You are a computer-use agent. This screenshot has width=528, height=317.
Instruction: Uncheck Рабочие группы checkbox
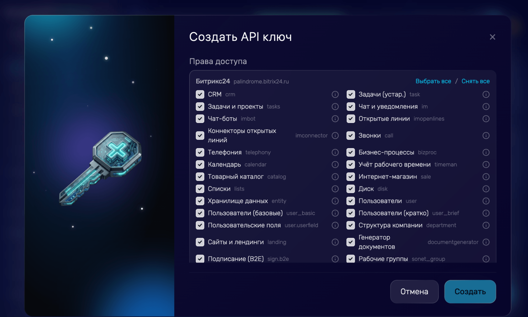click(x=351, y=259)
